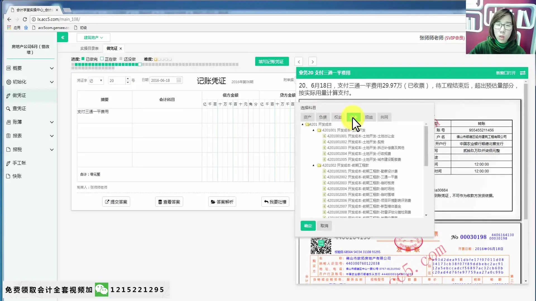Open 做凭证 in the left sidebar
536x301 pixels.
[19, 95]
